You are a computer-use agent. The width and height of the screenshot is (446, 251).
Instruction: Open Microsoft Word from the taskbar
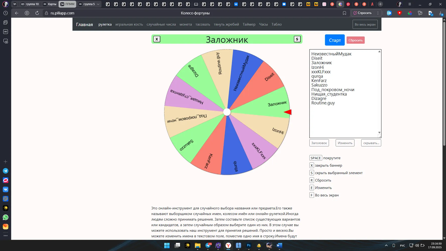click(279, 245)
